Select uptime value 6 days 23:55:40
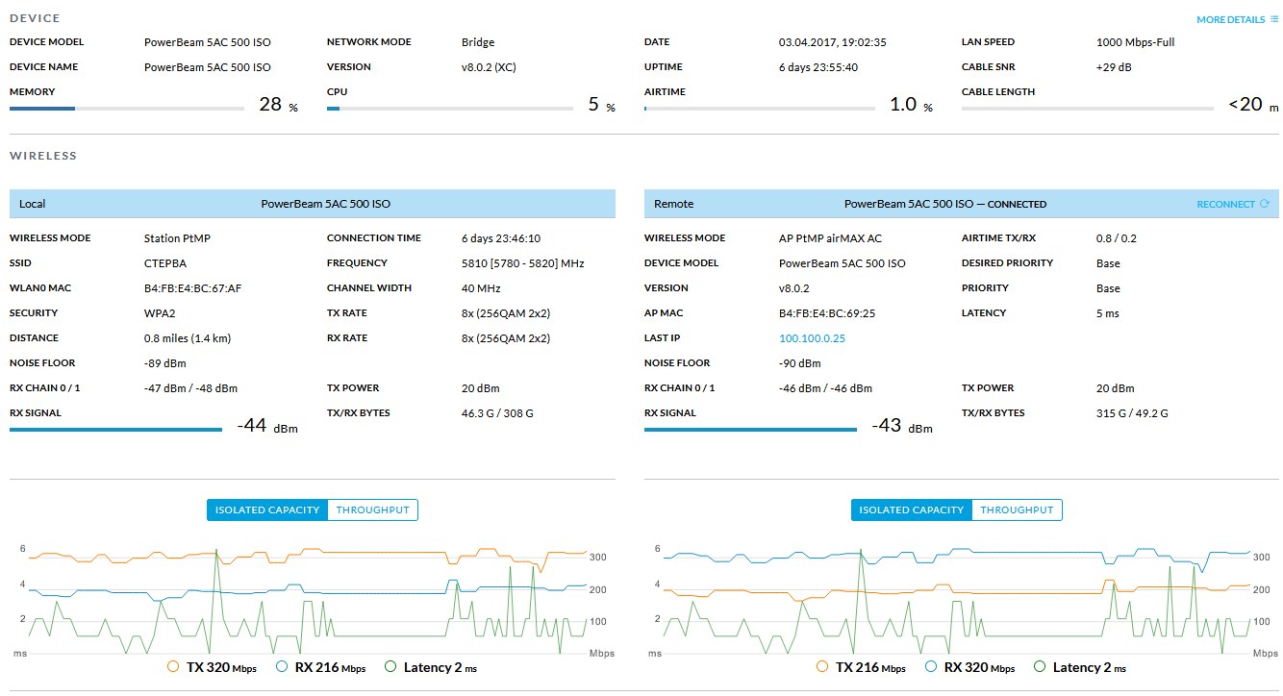This screenshot has height=696, width=1283. (x=818, y=67)
